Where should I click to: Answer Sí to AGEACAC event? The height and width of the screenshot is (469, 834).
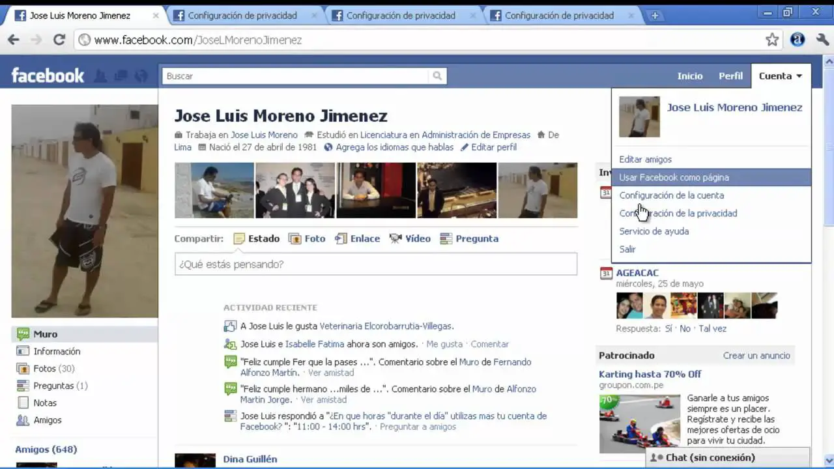[668, 328]
